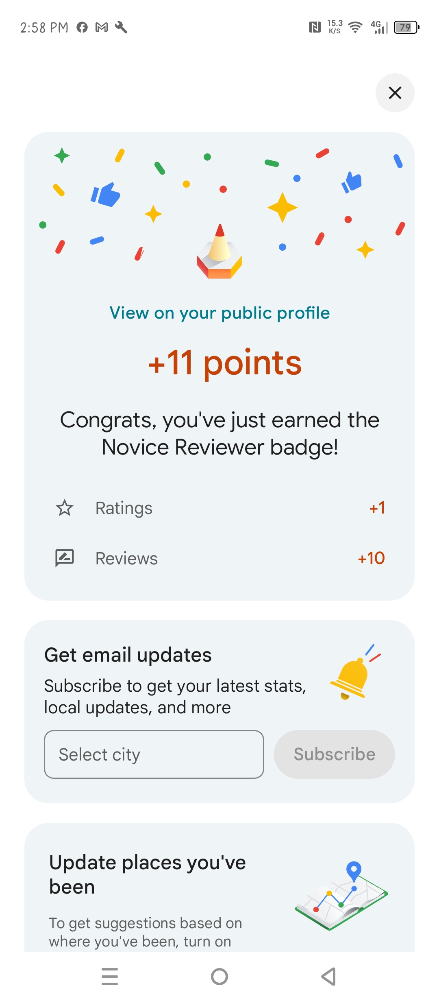Image resolution: width=439 pixels, height=1001 pixels.
Task: Close the badge congratulations screen
Action: [x=395, y=93]
